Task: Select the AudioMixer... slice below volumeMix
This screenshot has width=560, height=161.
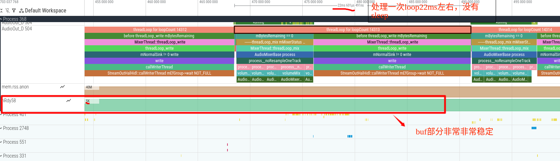Action: coord(291,79)
